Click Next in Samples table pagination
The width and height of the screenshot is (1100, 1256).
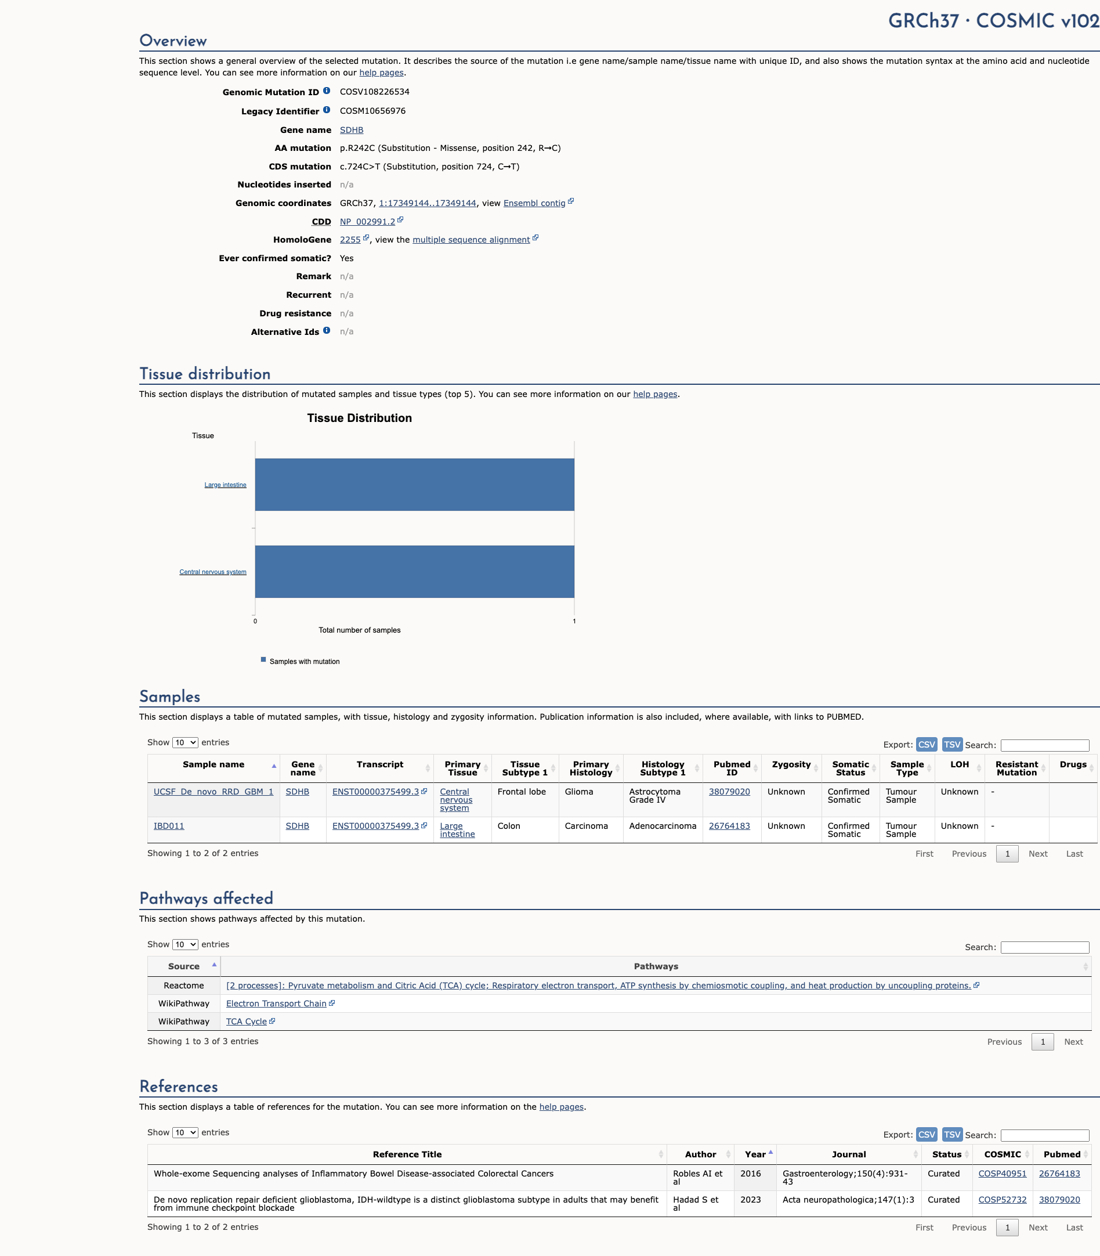click(x=1038, y=854)
